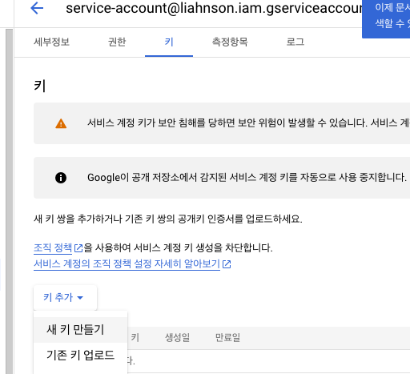Click the service account key security warning text
The width and height of the screenshot is (410, 374).
pyautogui.click(x=248, y=123)
